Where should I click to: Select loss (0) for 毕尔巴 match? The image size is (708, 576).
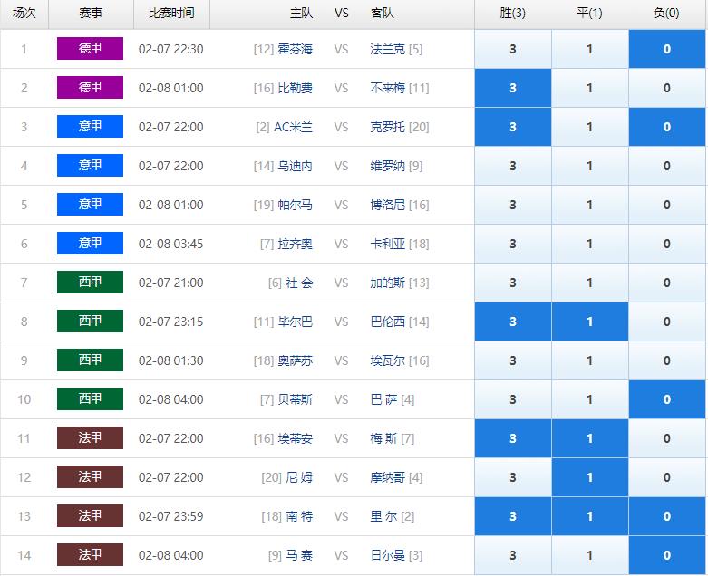pos(667,322)
